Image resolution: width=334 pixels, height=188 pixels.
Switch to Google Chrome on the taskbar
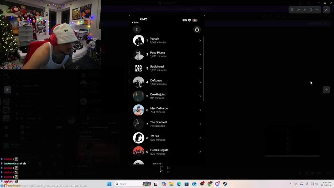click(210, 184)
